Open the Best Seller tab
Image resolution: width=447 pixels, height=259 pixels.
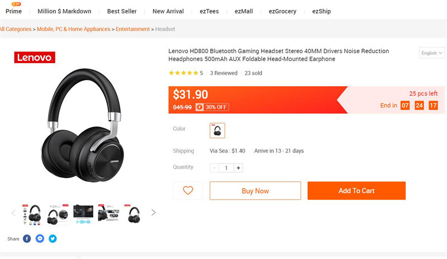tap(122, 11)
